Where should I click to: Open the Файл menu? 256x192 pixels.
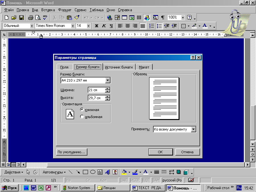pos(9,10)
